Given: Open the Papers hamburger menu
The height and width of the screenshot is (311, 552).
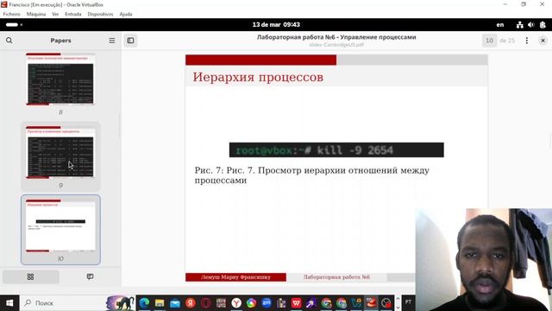Looking at the screenshot, I should pos(112,41).
